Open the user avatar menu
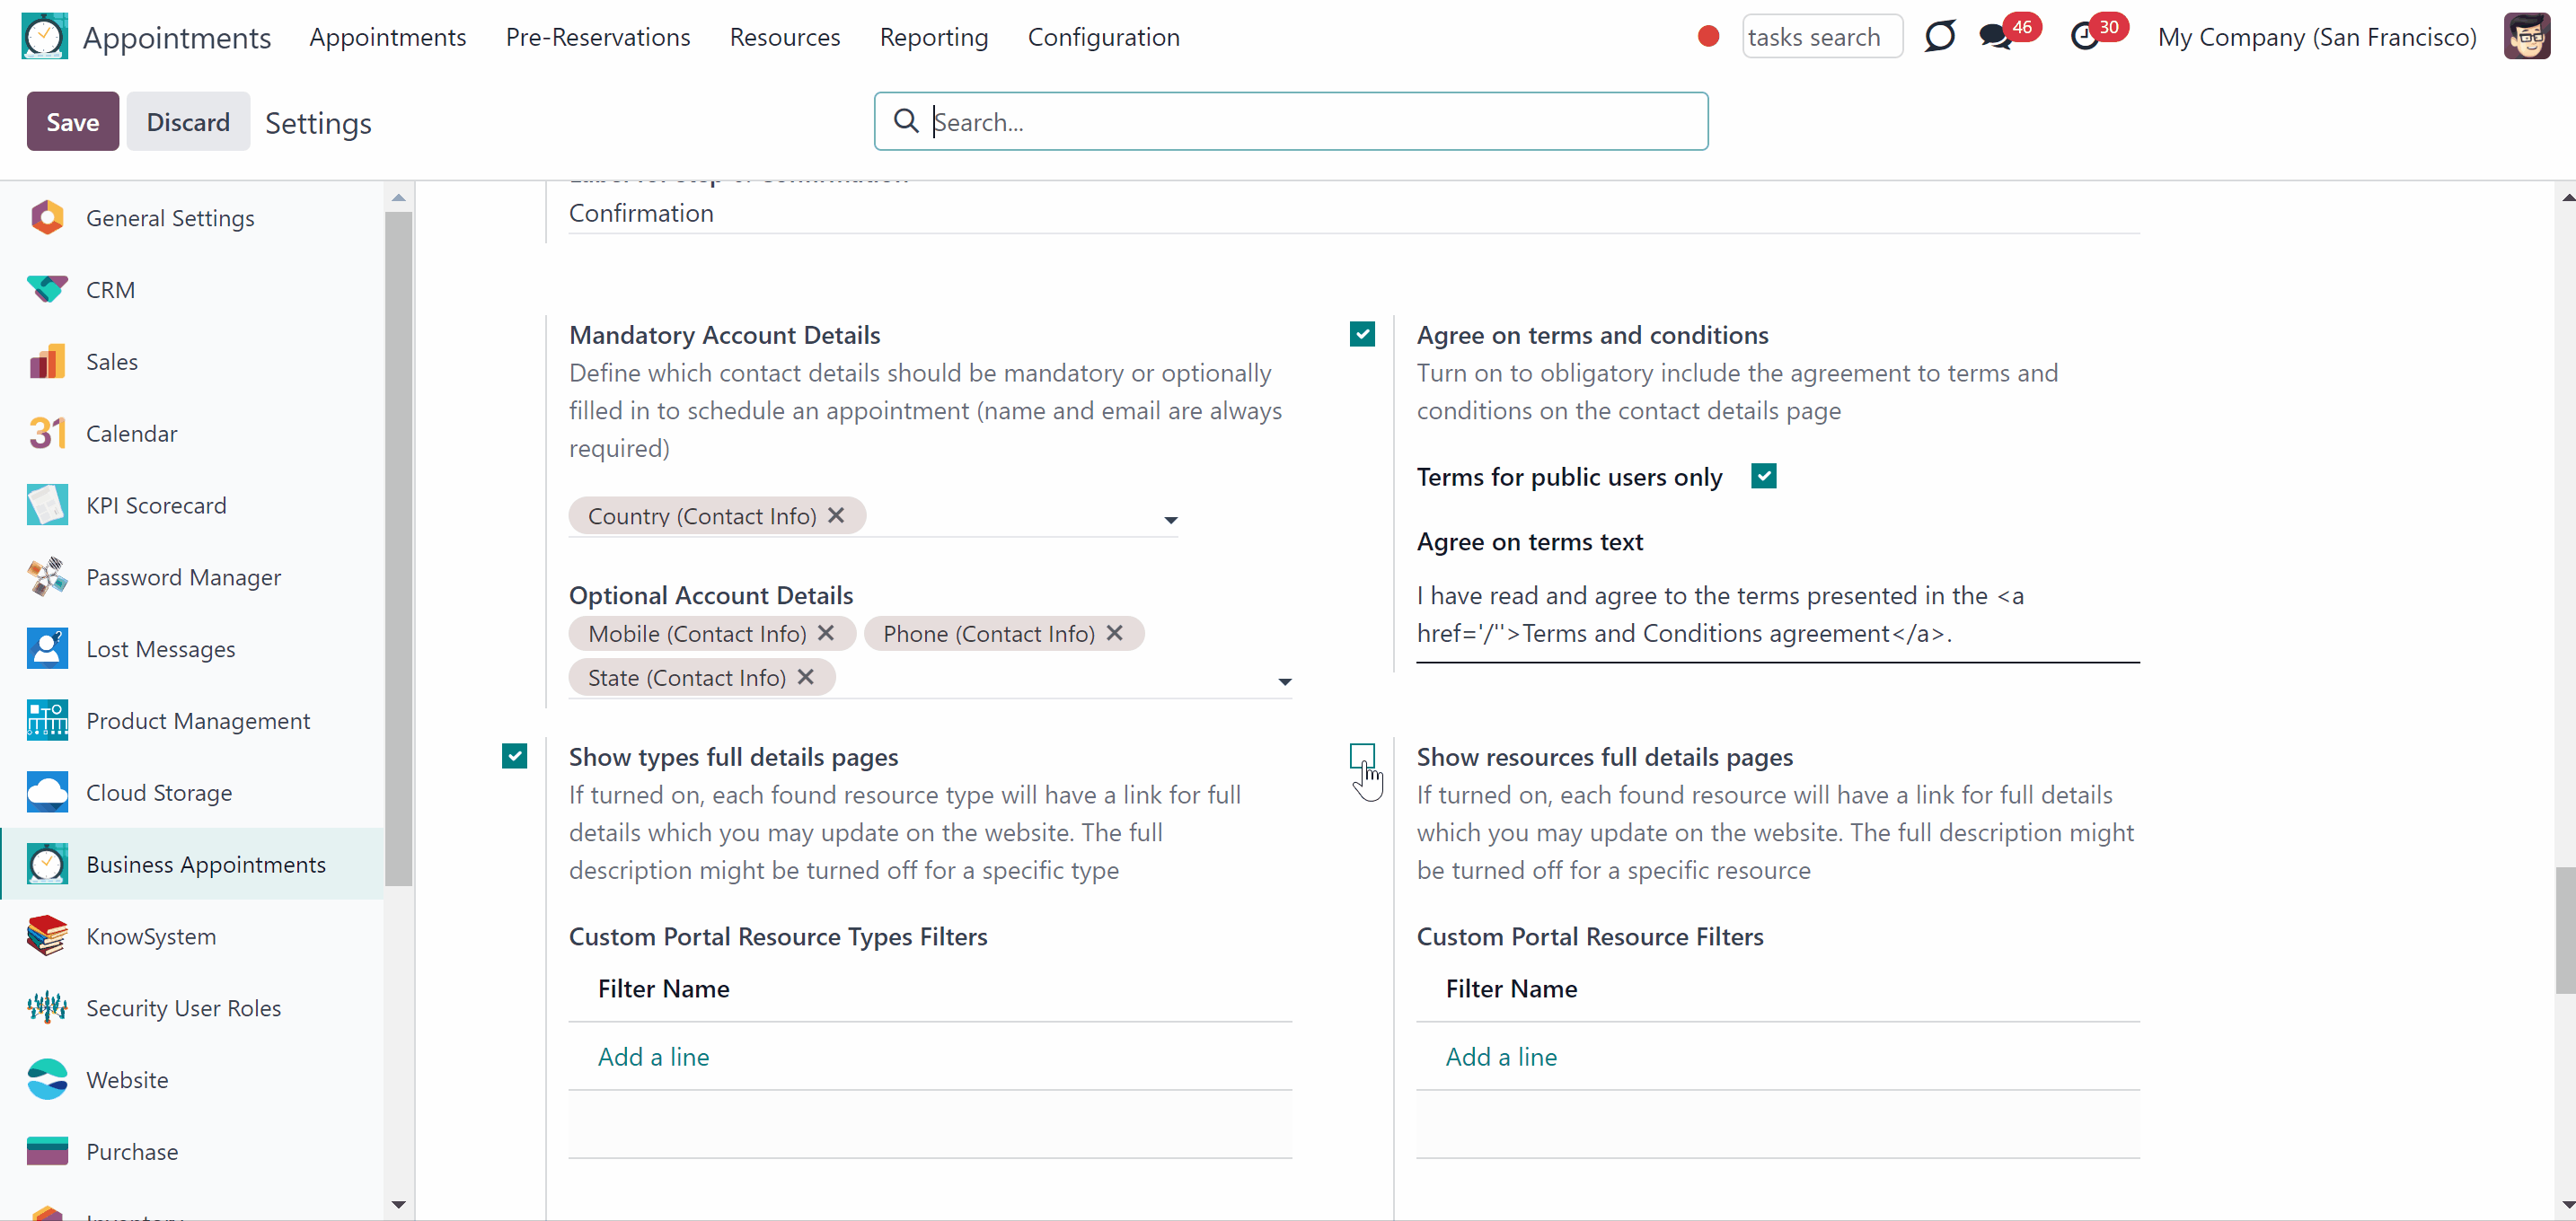 click(2526, 37)
